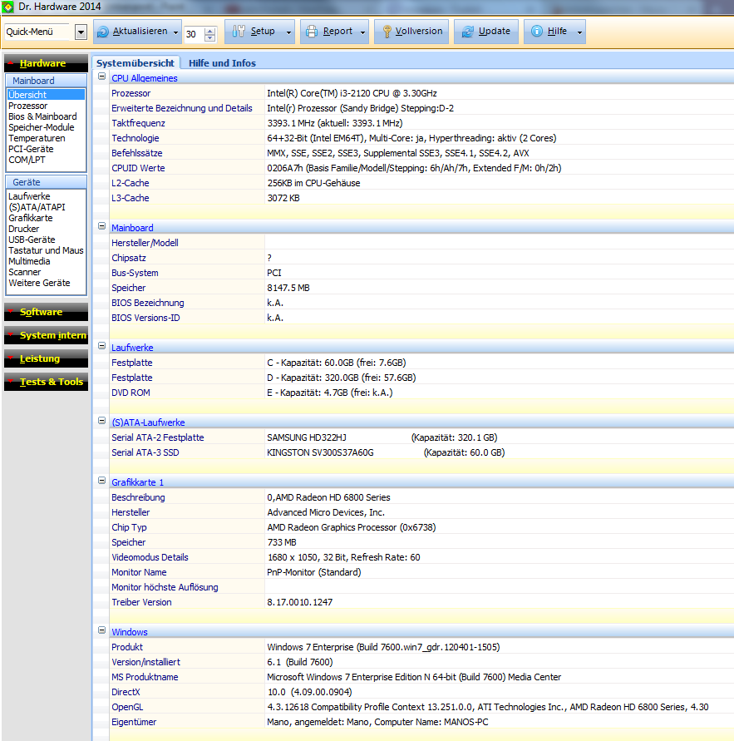Click the refresh interval field showing 30
This screenshot has height=741, width=734.
(x=195, y=34)
